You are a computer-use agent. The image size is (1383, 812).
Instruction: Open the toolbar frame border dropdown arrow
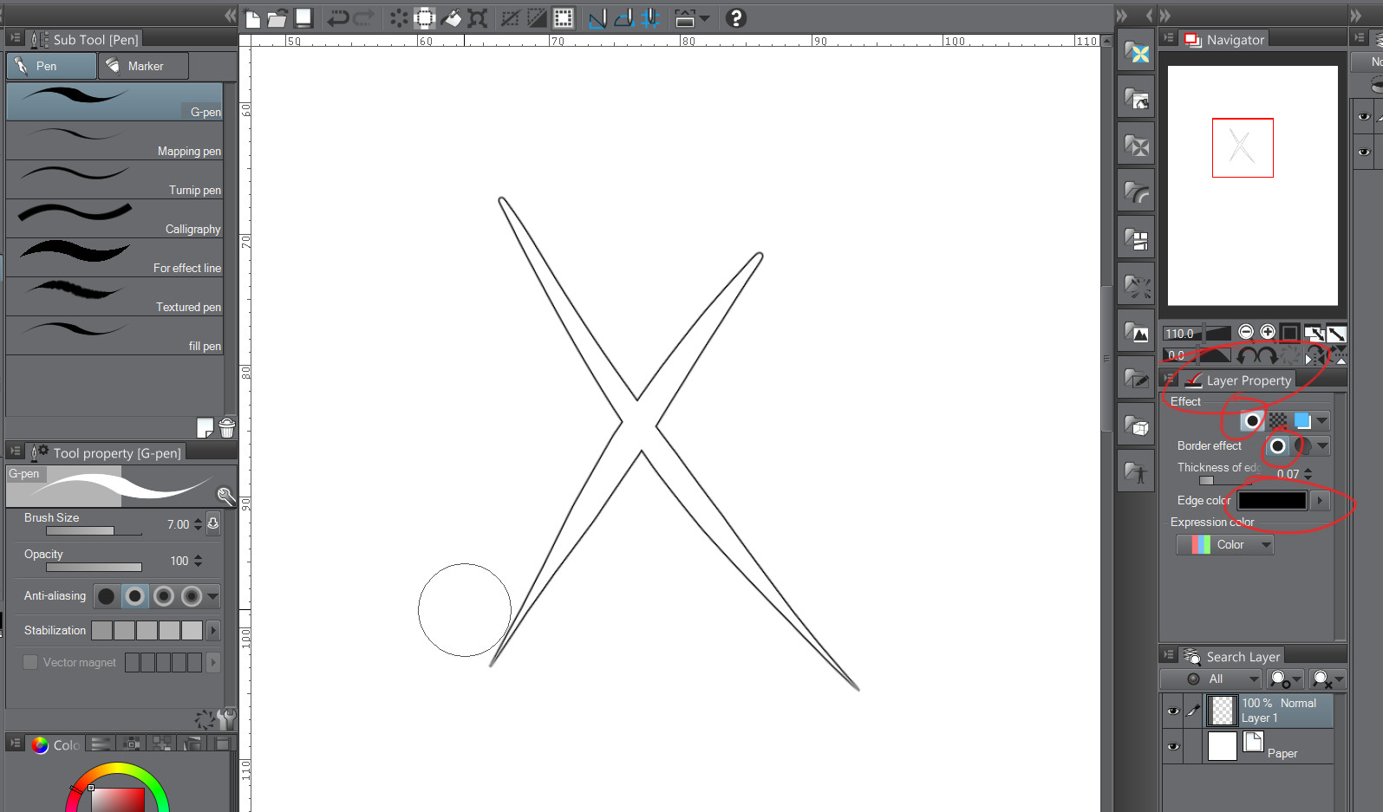tap(705, 18)
